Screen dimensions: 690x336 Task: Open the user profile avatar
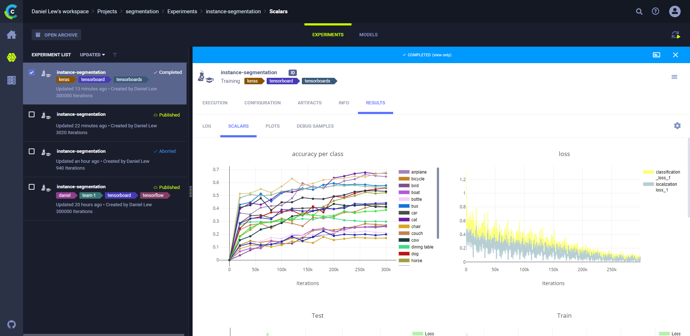pos(675,11)
